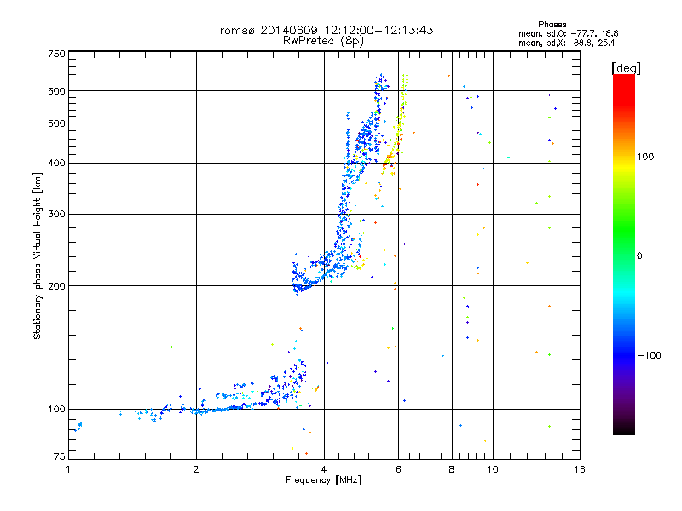Click the "Phases" header label
This screenshot has width=682, height=511.
[x=552, y=25]
